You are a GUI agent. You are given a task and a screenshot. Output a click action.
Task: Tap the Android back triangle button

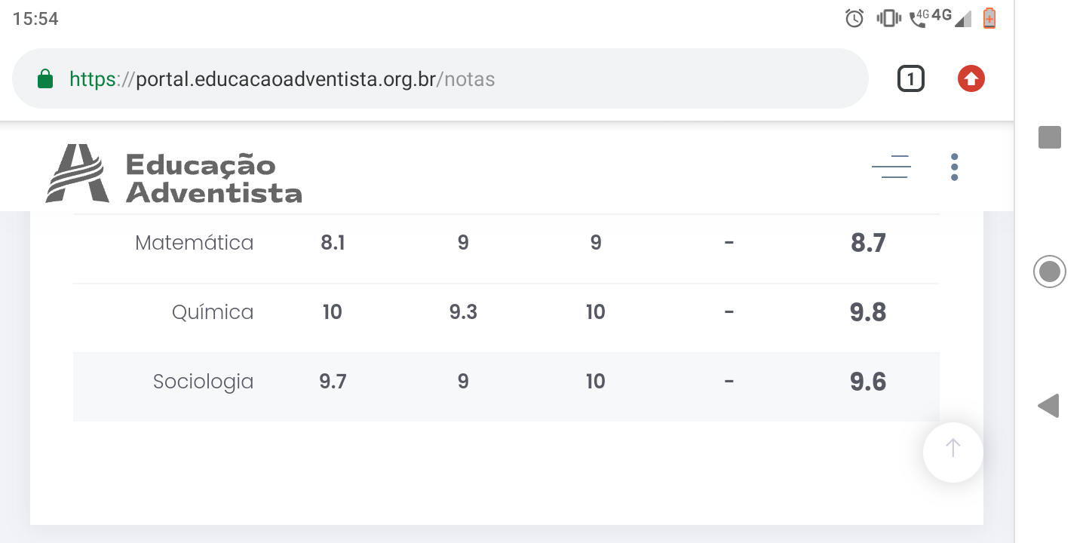click(x=1048, y=406)
